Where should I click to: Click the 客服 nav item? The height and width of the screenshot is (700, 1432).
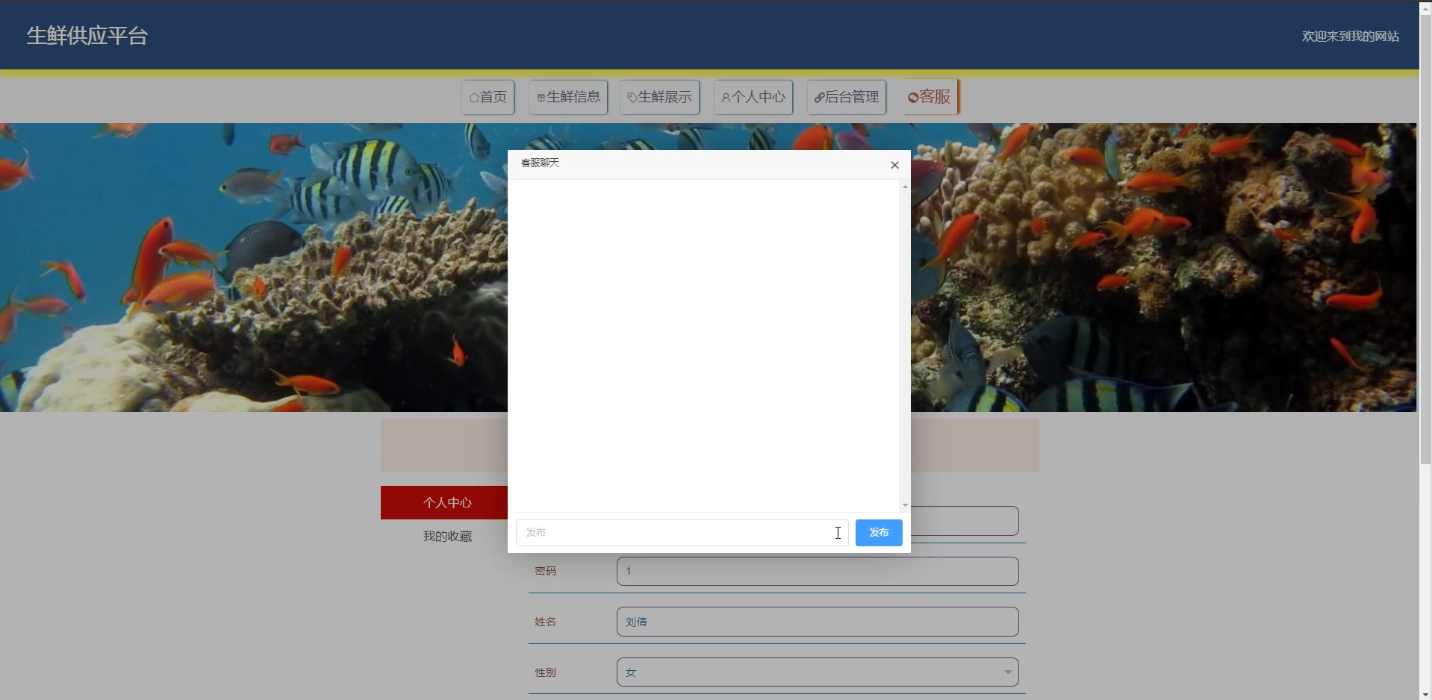click(930, 97)
